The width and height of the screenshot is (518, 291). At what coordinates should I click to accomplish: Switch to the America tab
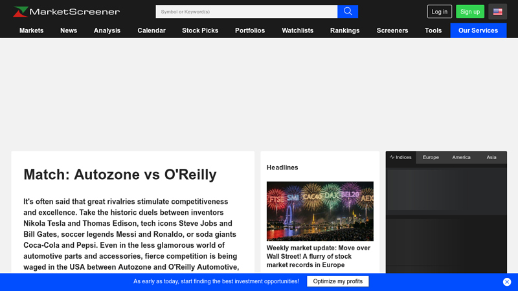click(461, 157)
